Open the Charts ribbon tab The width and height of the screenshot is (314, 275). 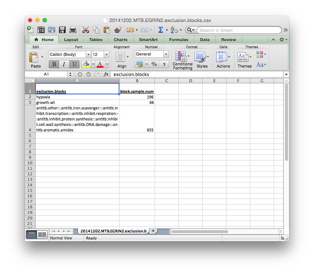tap(121, 40)
